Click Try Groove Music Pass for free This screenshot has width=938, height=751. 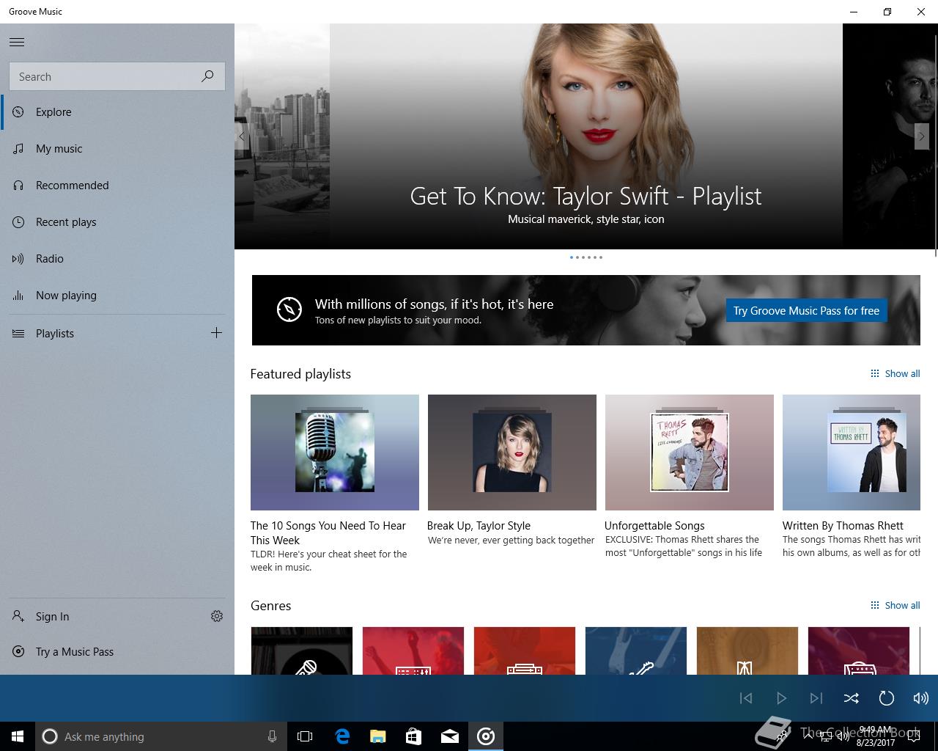[806, 310]
